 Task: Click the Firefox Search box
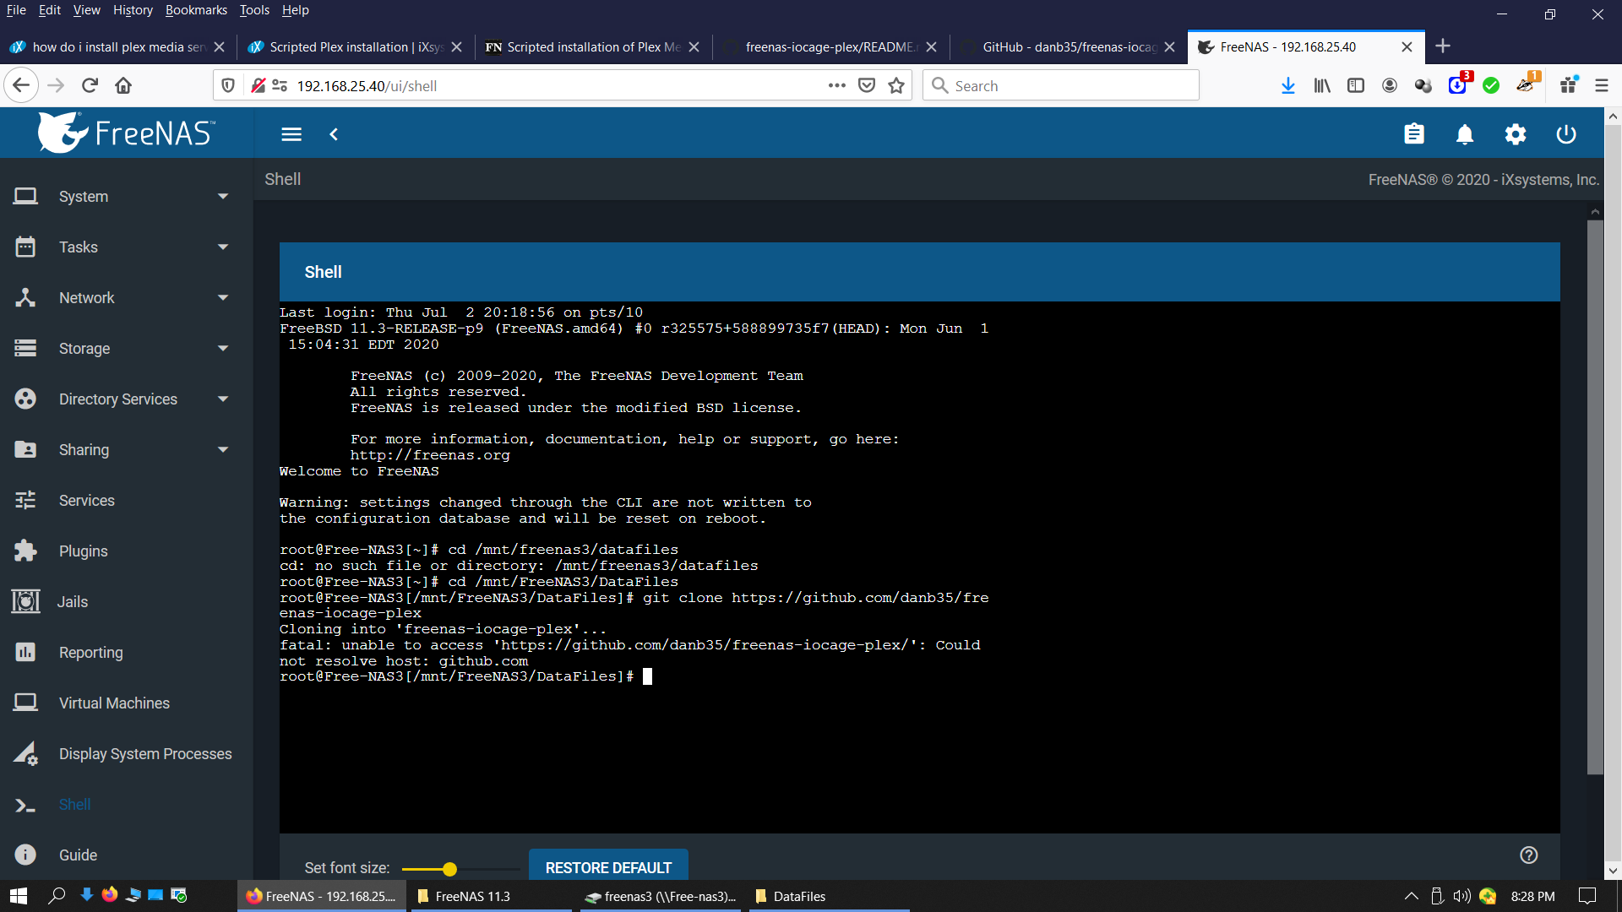tap(1061, 85)
